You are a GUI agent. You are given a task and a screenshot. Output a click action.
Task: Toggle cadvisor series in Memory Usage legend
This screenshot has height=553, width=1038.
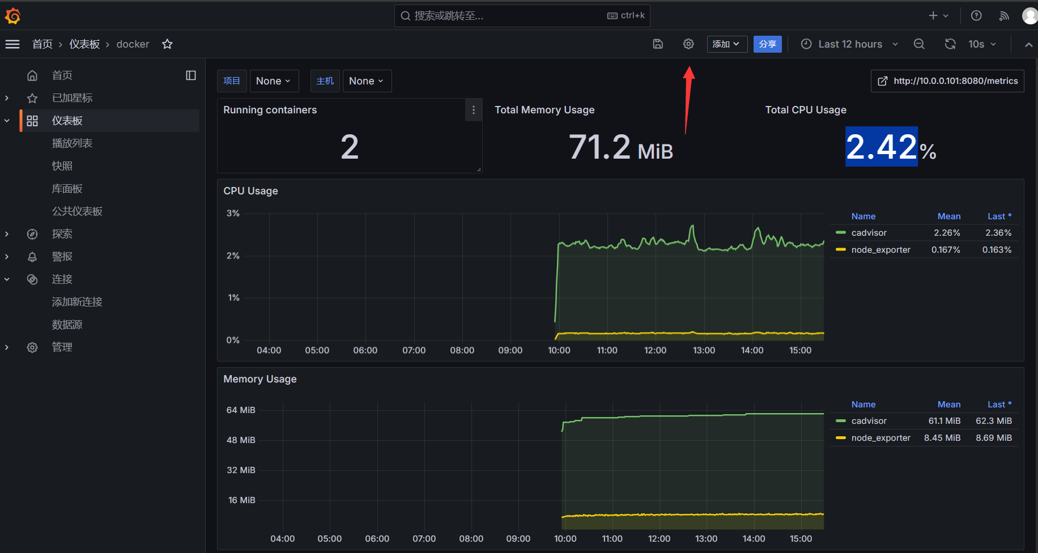[x=869, y=421]
